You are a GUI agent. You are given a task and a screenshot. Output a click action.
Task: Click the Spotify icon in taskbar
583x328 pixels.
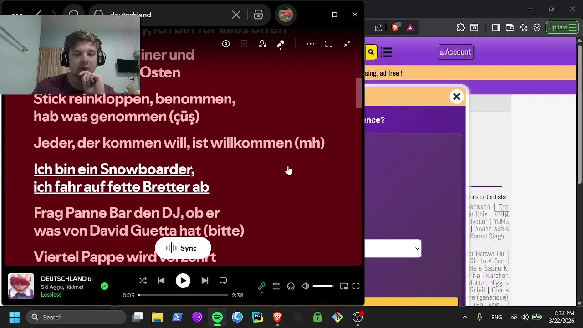click(217, 317)
